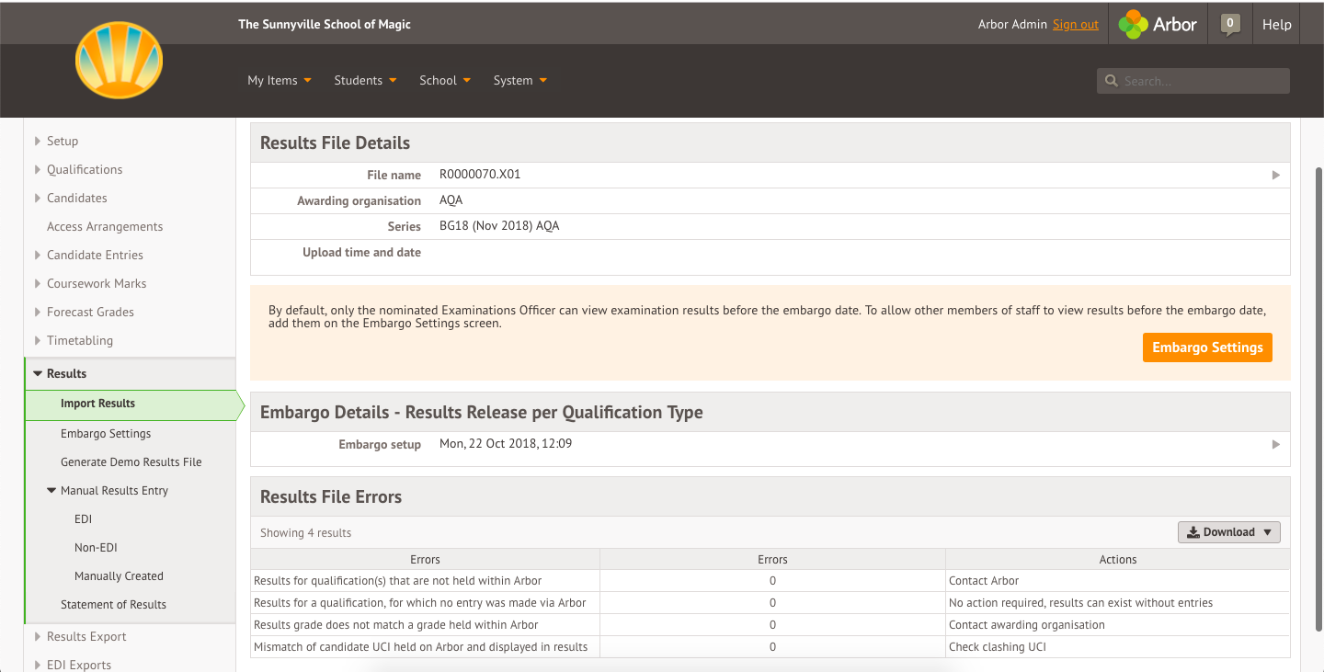Screen dimensions: 1324x672
Task: Click the page vertical scrollbar
Action: [1318, 398]
